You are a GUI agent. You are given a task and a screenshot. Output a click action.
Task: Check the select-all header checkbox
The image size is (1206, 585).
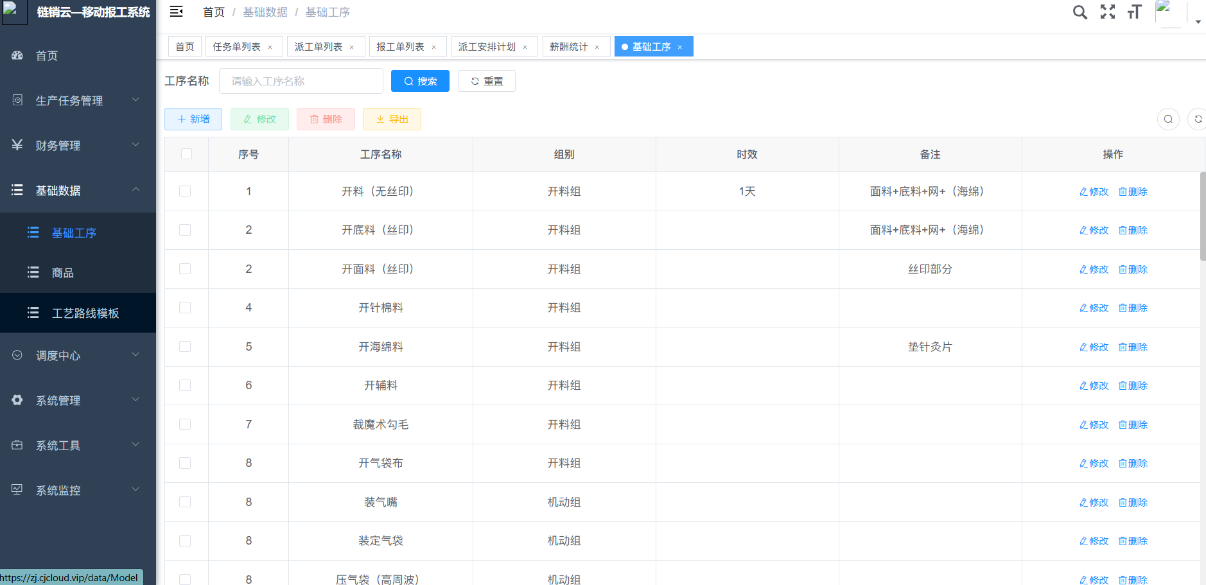[186, 154]
